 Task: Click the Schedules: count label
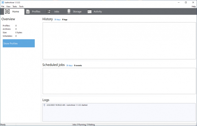click(x=7, y=36)
